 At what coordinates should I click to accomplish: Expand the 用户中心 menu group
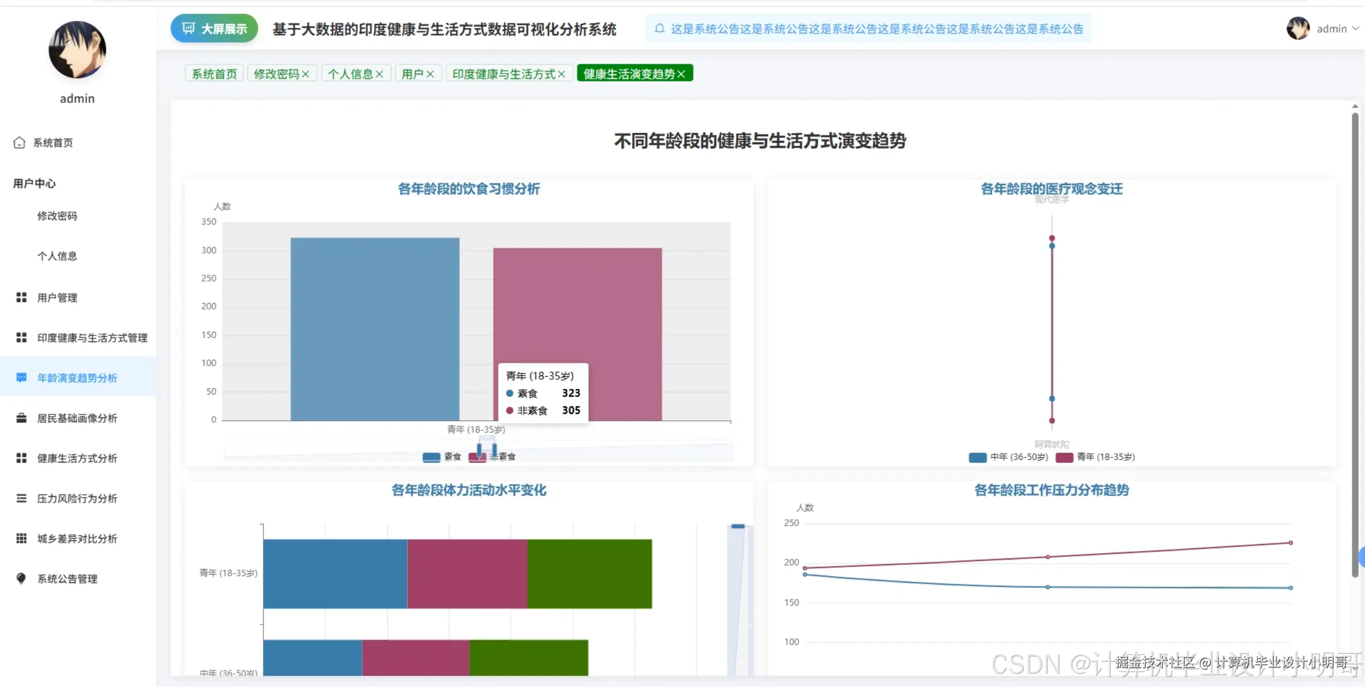[35, 183]
